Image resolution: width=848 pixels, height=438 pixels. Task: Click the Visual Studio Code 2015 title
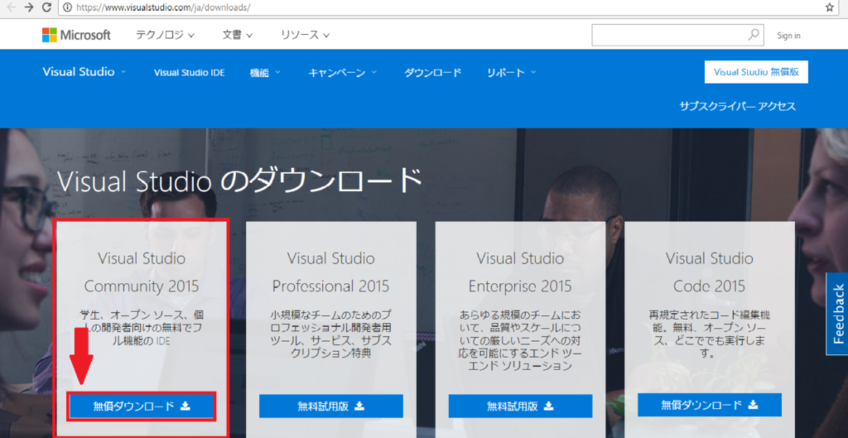[710, 272]
